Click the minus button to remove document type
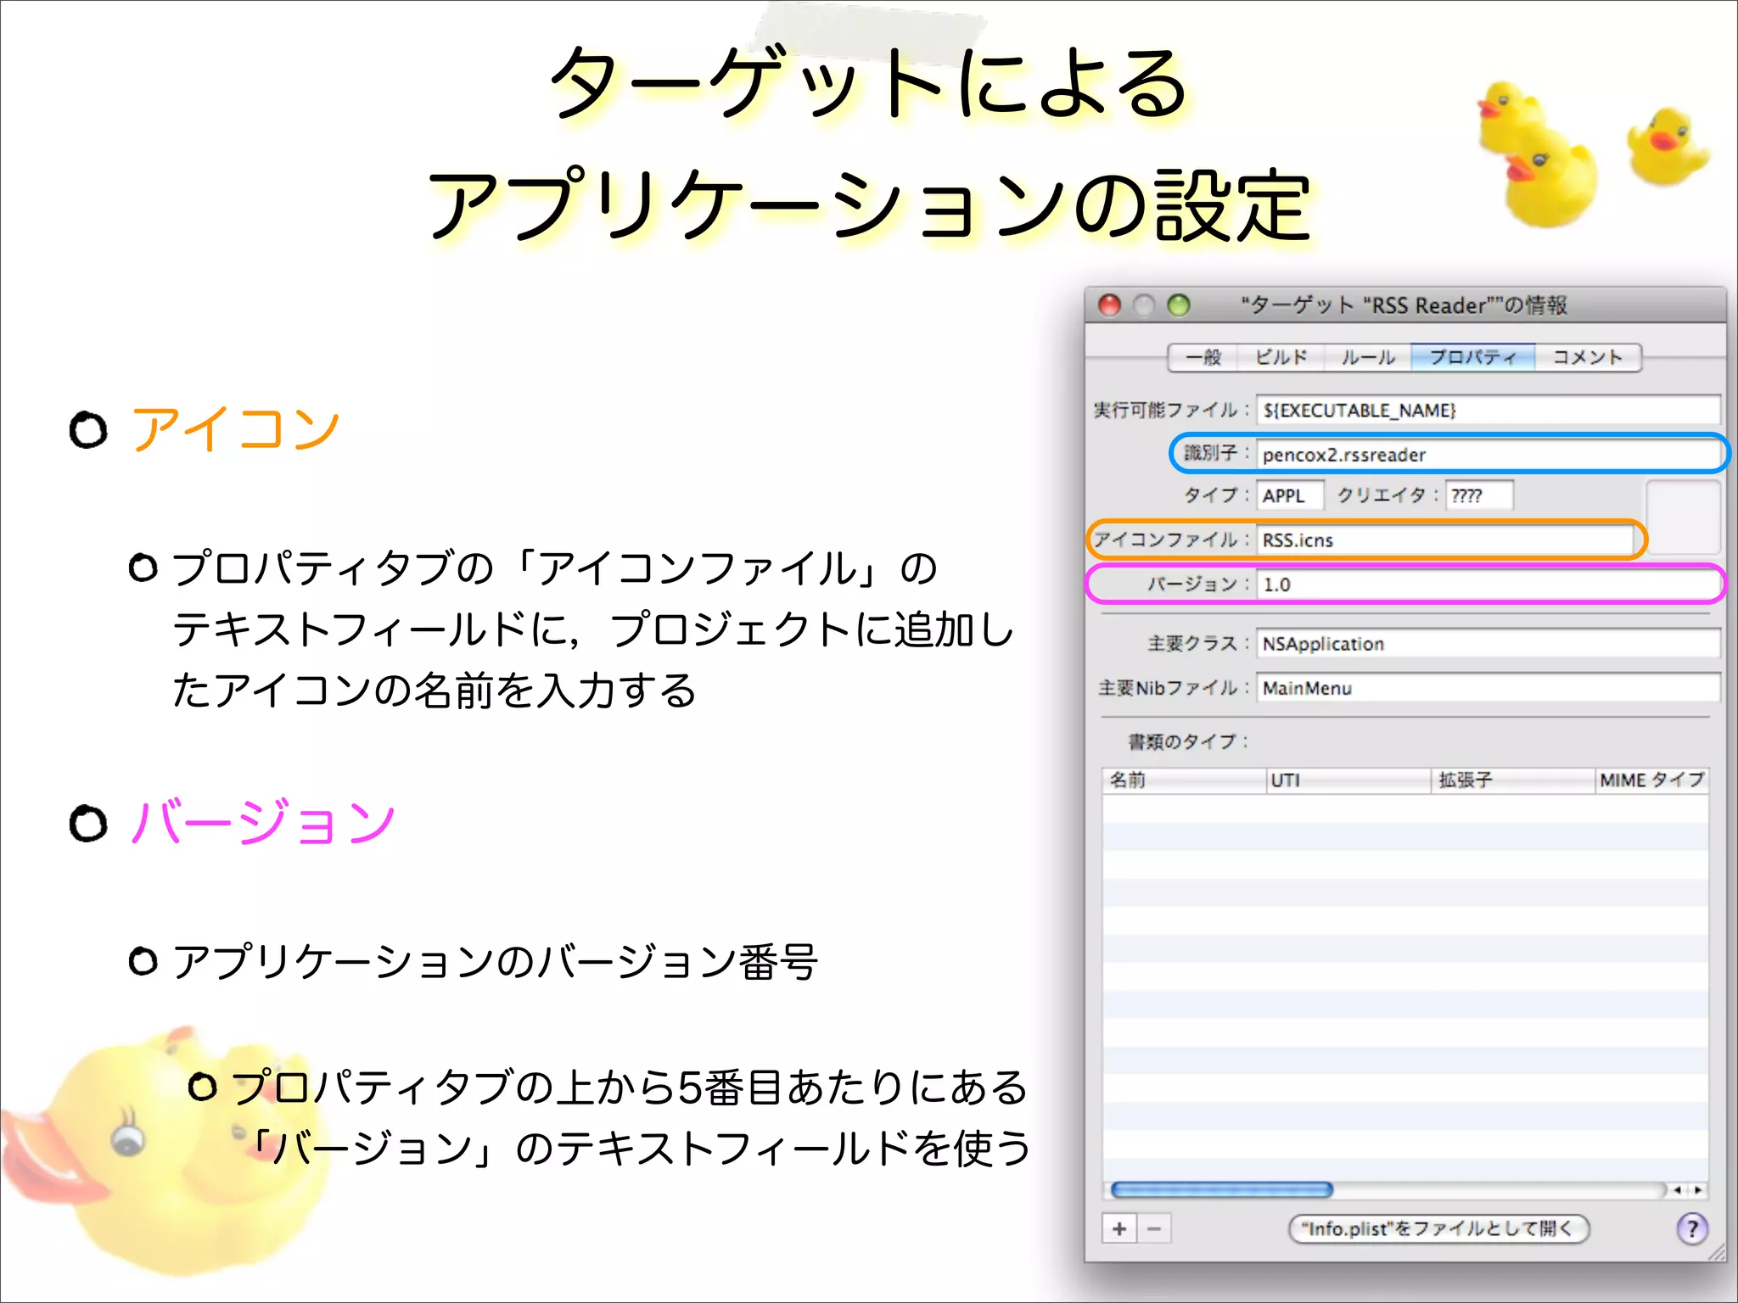The width and height of the screenshot is (1738, 1303). [1154, 1228]
